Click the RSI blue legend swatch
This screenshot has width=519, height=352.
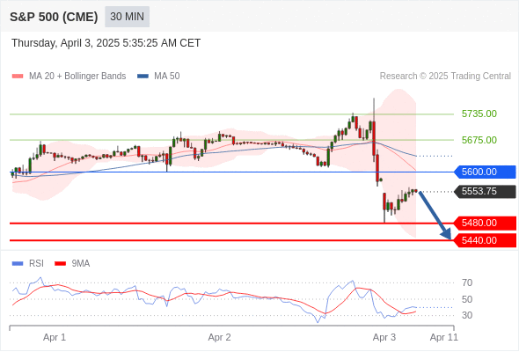pyautogui.click(x=18, y=264)
